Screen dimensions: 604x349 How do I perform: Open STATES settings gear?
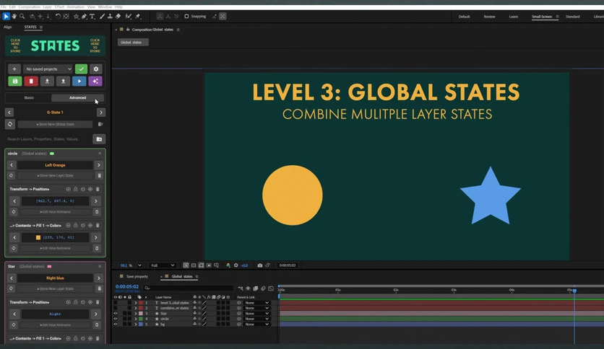tap(96, 69)
